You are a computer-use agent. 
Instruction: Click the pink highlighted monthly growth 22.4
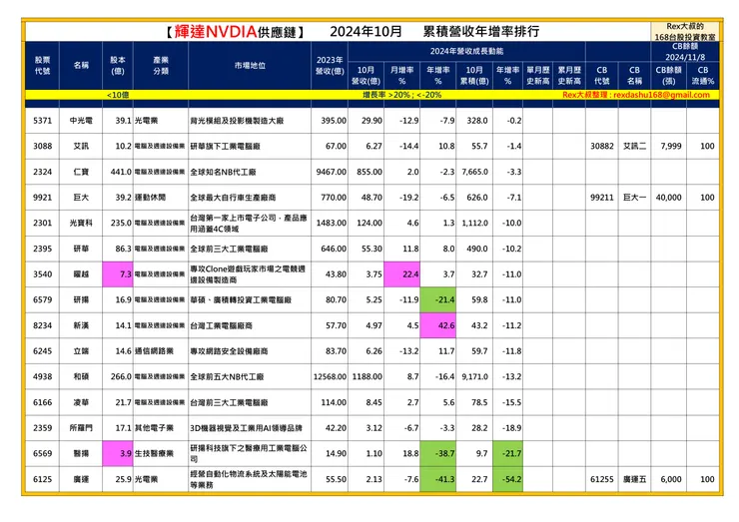402,274
